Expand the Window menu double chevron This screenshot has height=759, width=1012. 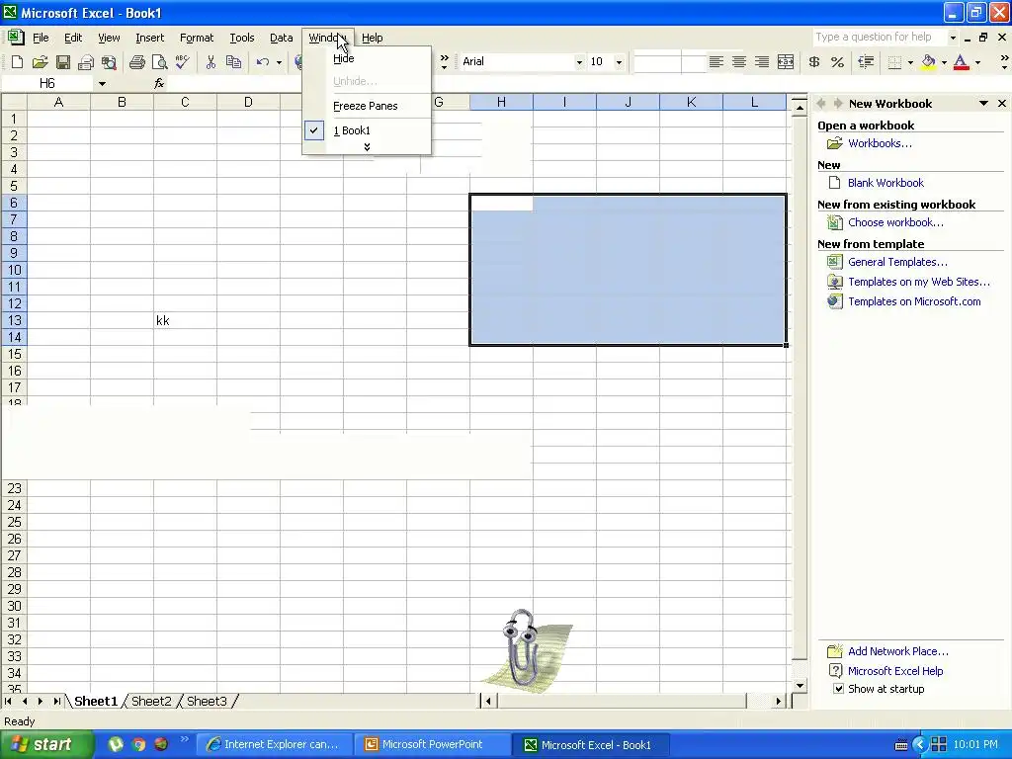click(x=367, y=147)
